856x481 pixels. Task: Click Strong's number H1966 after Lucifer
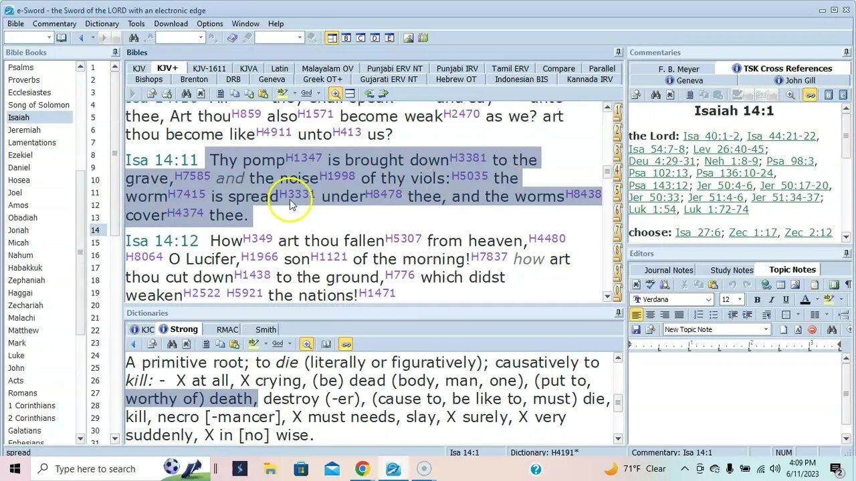pos(259,257)
